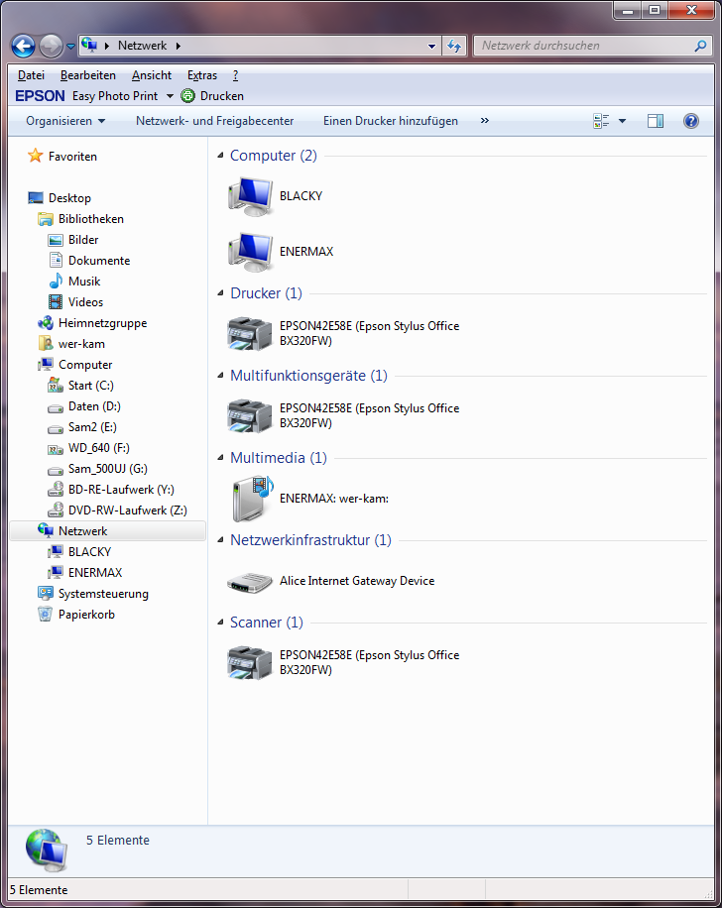The width and height of the screenshot is (722, 908).
Task: Click the Back navigation arrow button
Action: [x=23, y=46]
